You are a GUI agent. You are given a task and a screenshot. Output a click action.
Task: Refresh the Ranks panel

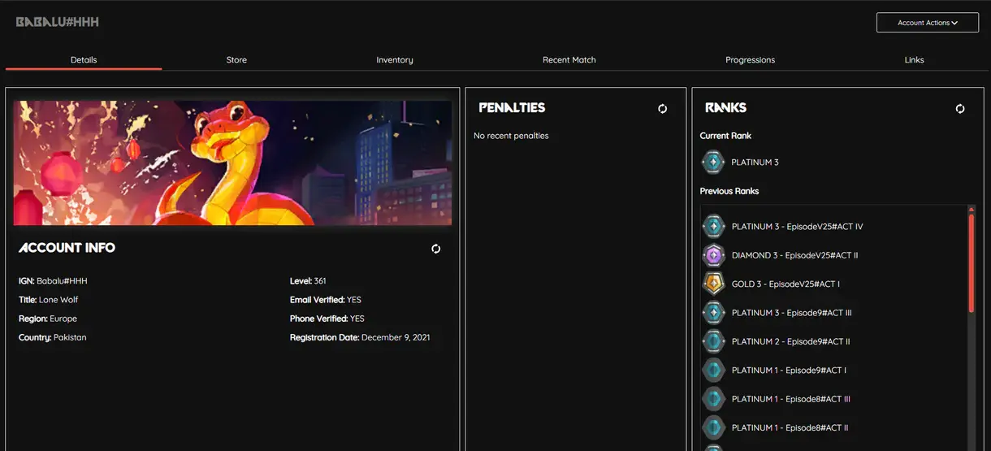pyautogui.click(x=960, y=108)
